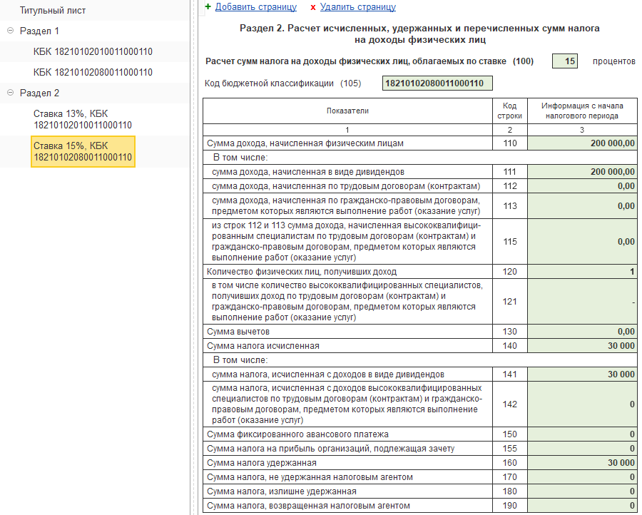Collapse the Раздел 1 tree node
Screen dimensions: 642x515
pos(10,31)
